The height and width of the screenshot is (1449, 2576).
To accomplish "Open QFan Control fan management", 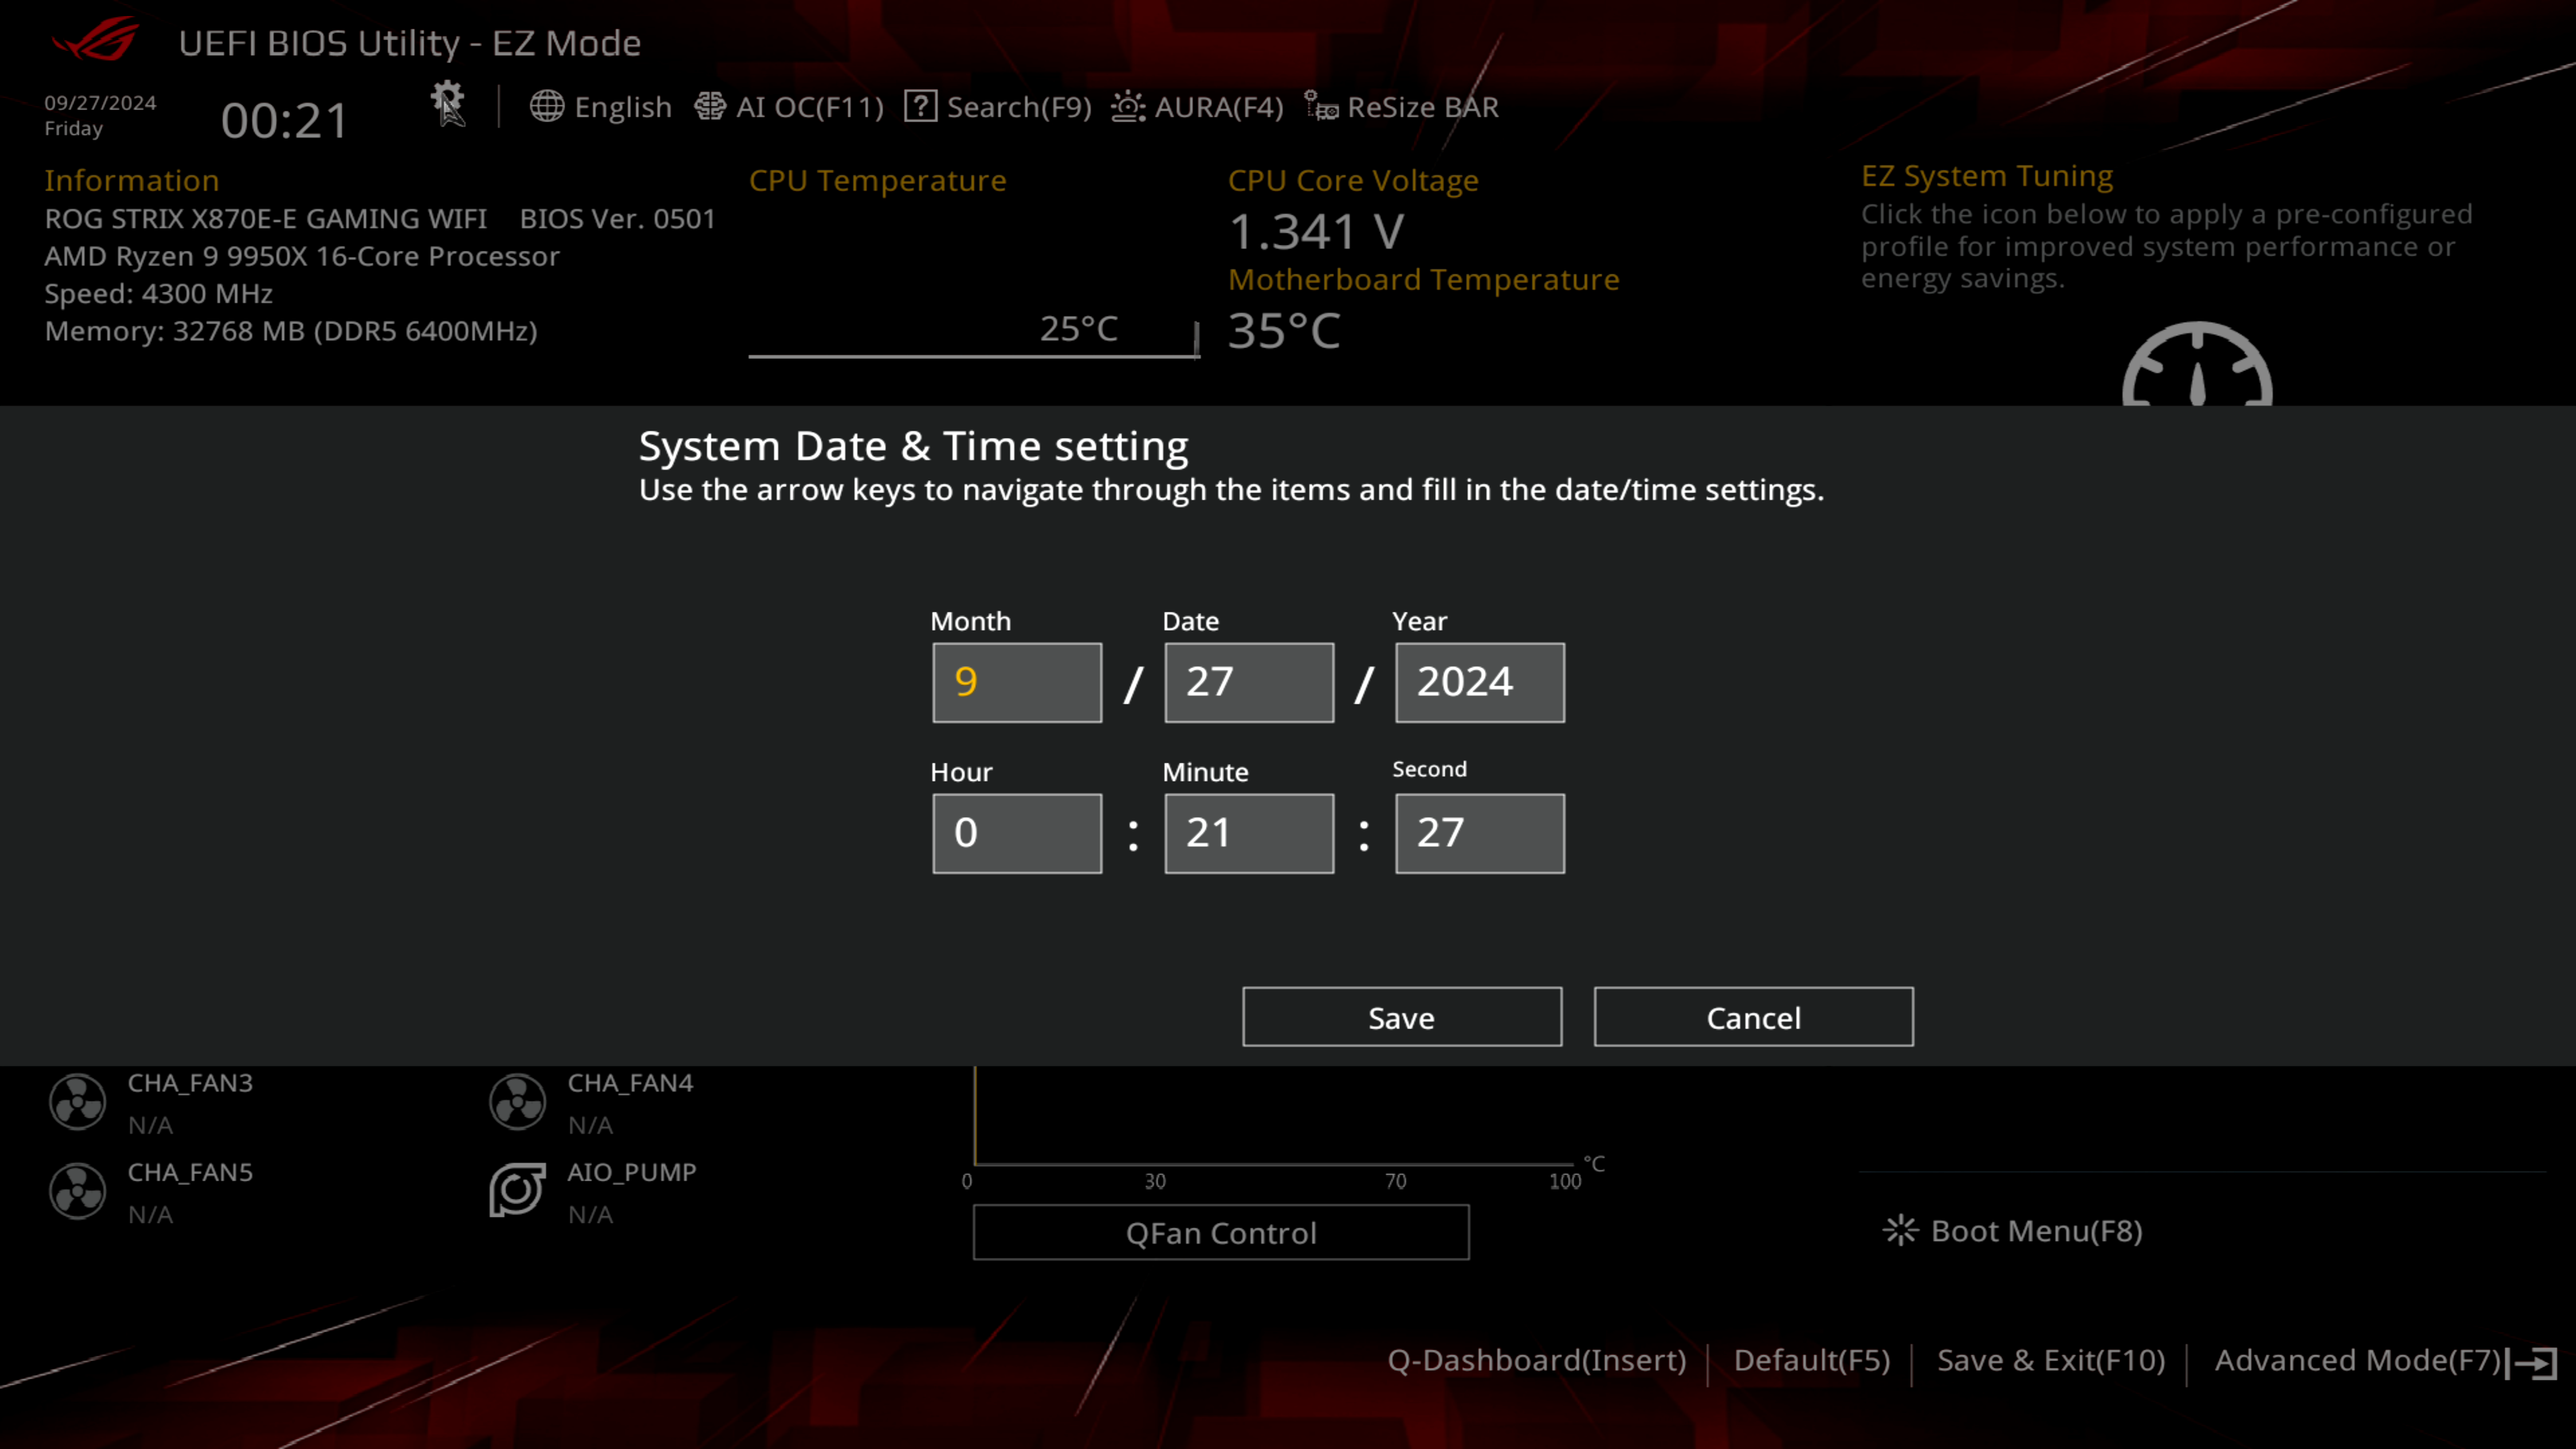I will click(x=1222, y=1232).
